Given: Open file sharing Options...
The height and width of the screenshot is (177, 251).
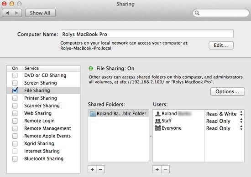Looking at the screenshot, I should click(227, 91).
